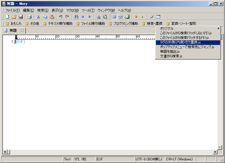Click the horizontal scrollbar right arrow
Viewport: 225px width, 163px height.
[215, 152]
